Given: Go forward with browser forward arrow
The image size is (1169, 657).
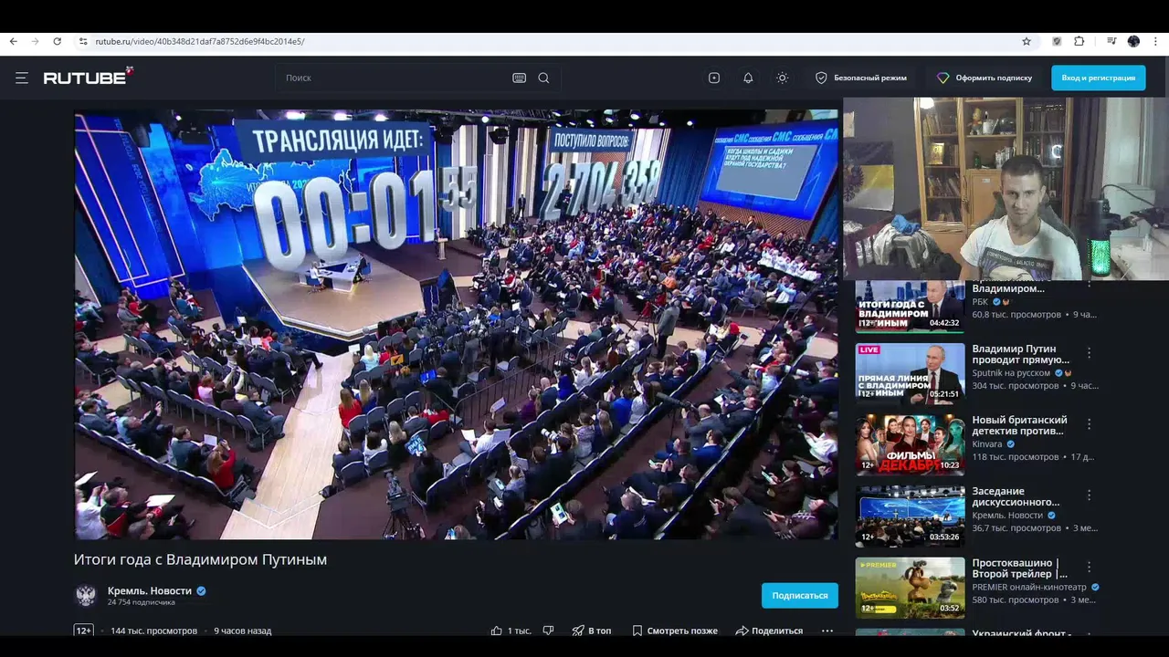Looking at the screenshot, I should click(35, 41).
